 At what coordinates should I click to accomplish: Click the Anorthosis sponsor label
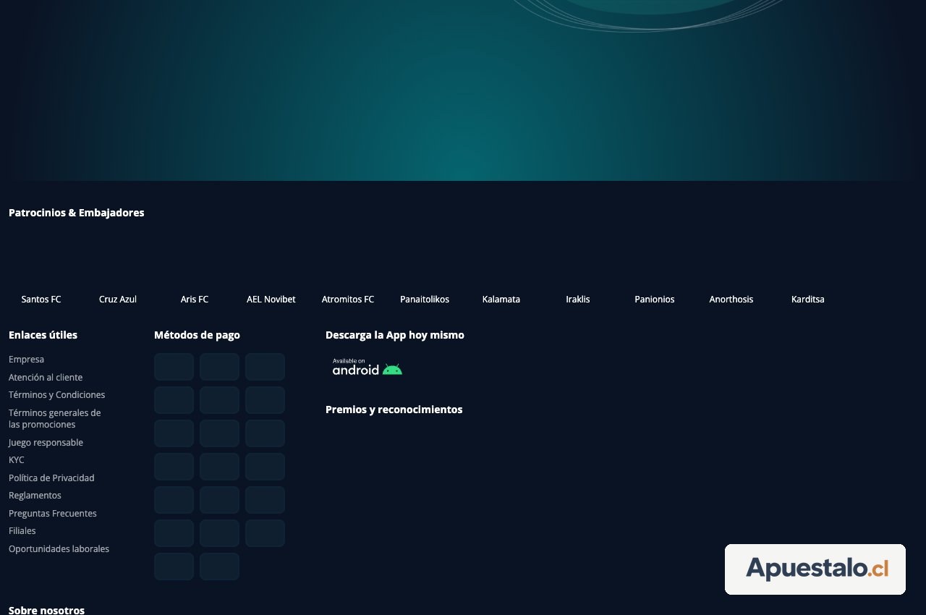731,300
